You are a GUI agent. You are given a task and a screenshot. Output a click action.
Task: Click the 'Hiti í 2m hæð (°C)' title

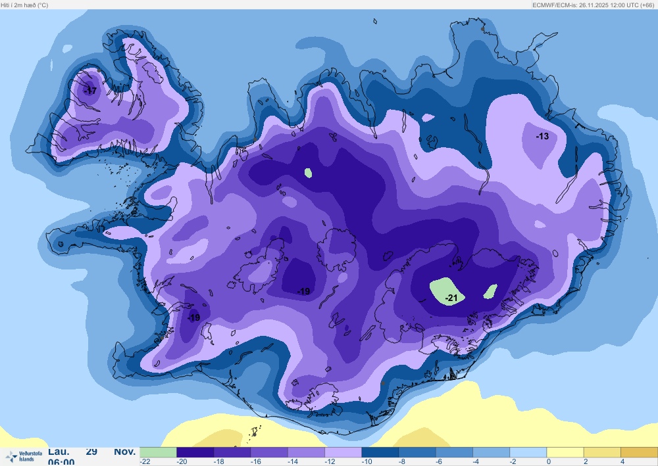tap(24, 5)
